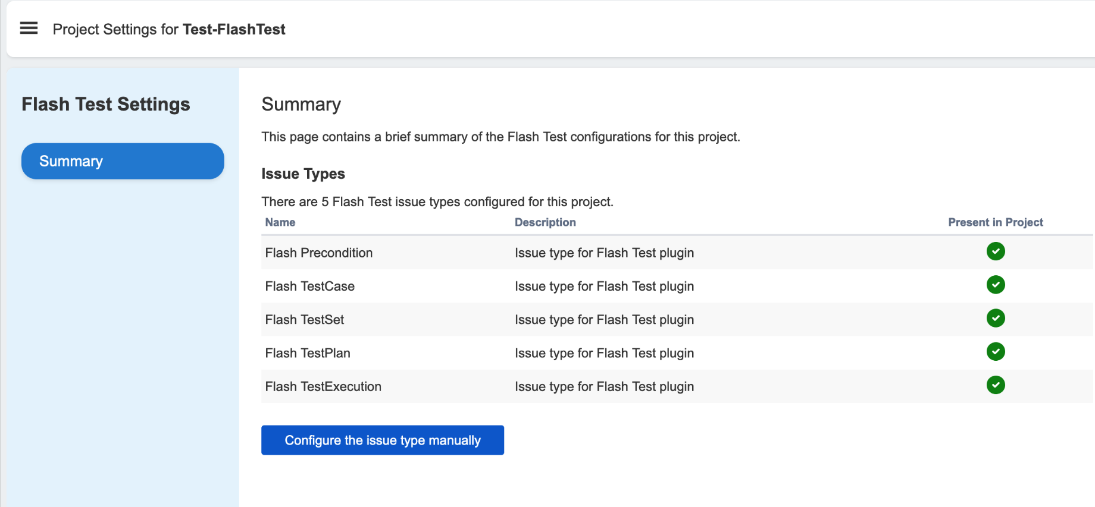Click the Flash TestExecution green check icon
The image size is (1095, 507).
coord(995,385)
